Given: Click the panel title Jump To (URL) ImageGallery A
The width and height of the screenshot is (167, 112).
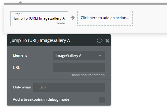Looking at the screenshot, I should tap(40, 41).
